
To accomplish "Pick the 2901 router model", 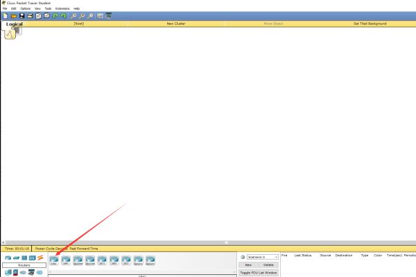I will pos(114,260).
